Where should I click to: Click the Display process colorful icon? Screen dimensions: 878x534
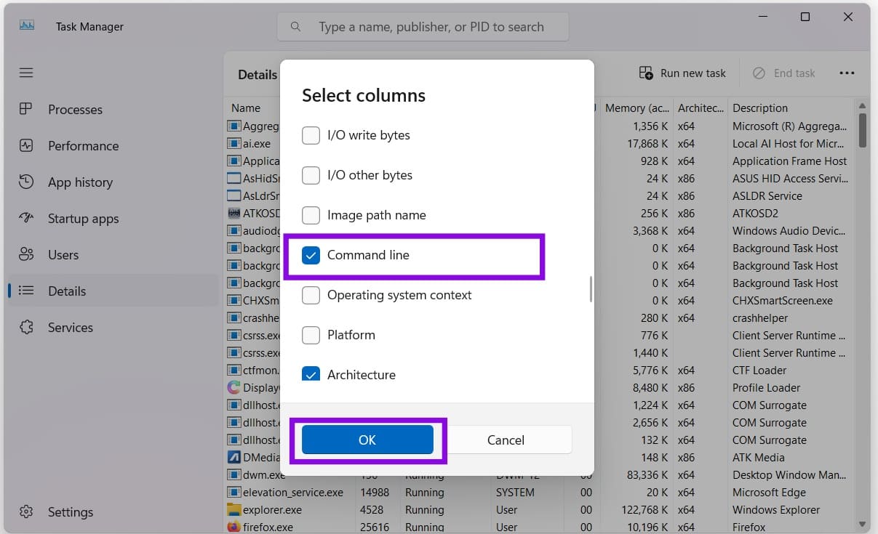click(x=234, y=388)
